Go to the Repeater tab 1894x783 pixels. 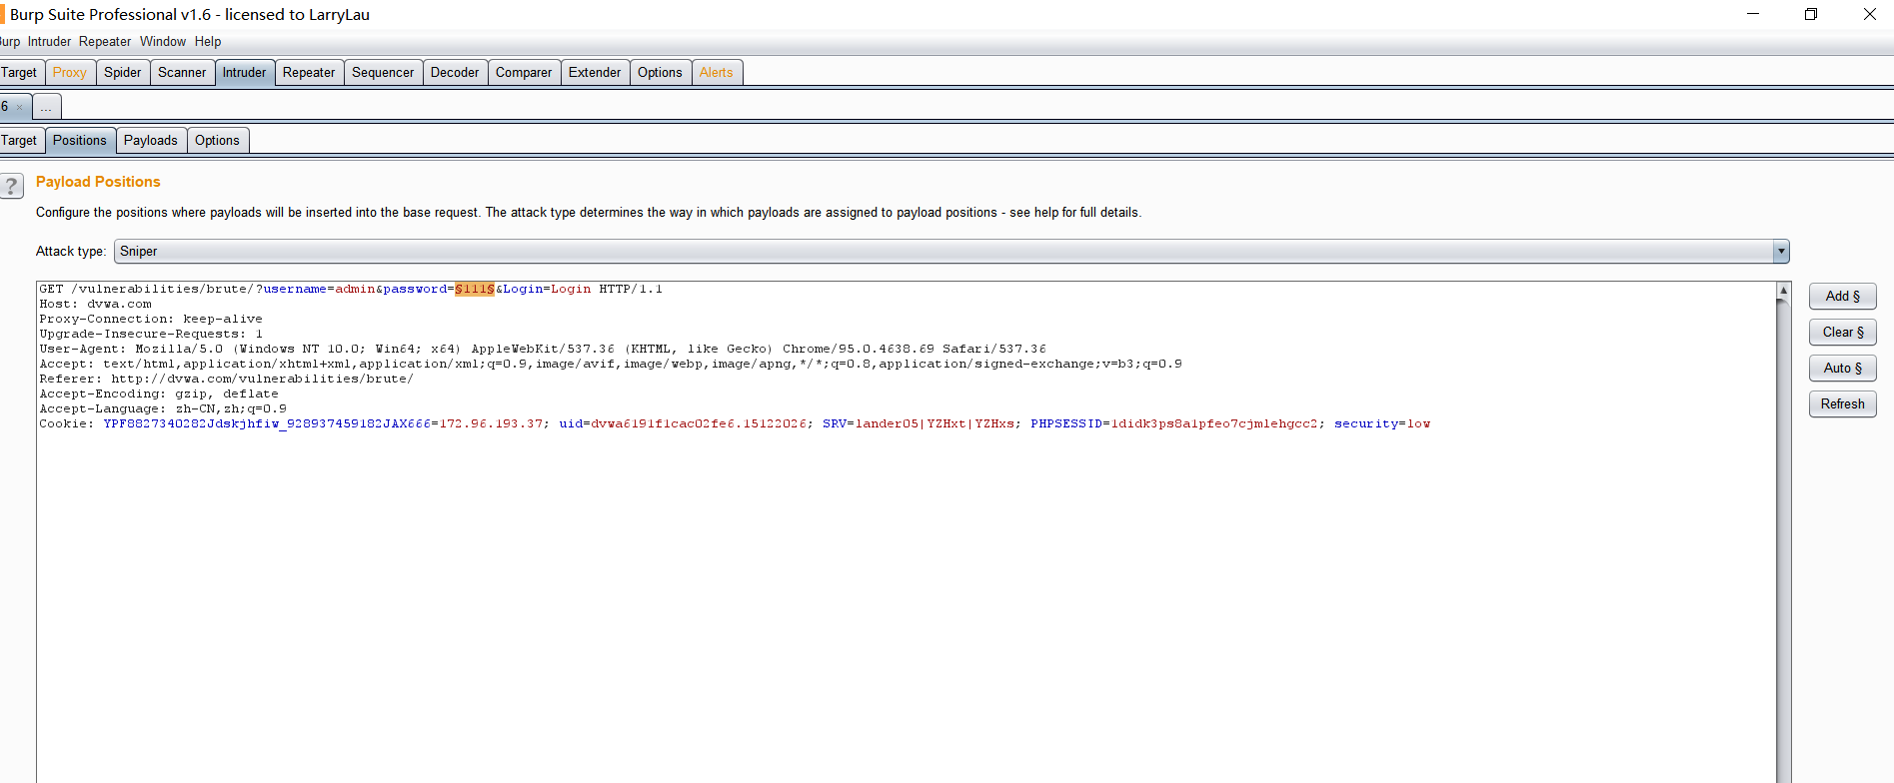(x=309, y=72)
